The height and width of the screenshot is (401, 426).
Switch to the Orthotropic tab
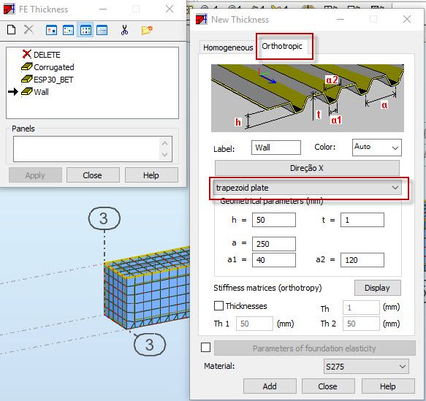click(x=282, y=46)
